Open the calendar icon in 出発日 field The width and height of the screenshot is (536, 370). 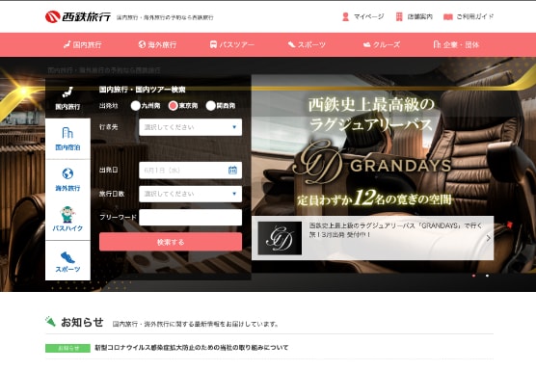pos(232,170)
